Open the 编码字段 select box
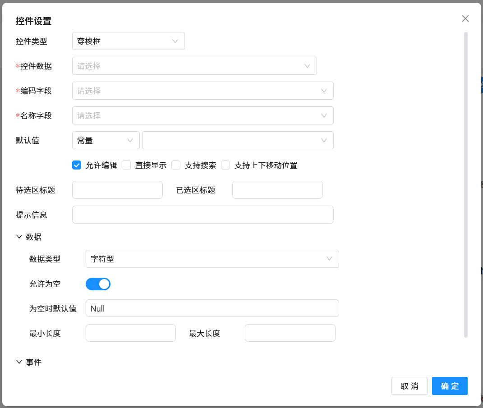 pos(202,91)
